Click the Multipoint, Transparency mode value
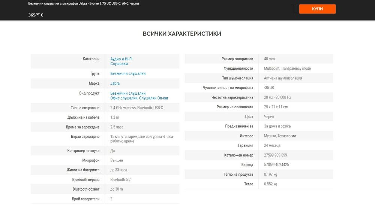Viewport: 375px width, 221px height. tap(287, 68)
